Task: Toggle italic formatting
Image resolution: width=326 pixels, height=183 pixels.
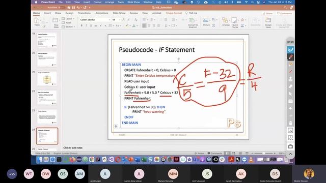Action: [86, 26]
